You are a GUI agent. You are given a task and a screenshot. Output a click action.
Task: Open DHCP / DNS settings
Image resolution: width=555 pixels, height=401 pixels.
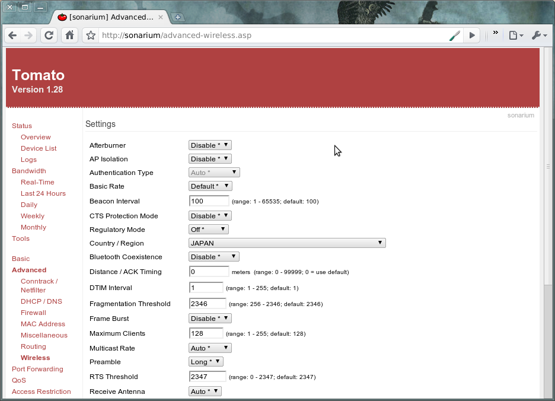tap(42, 301)
